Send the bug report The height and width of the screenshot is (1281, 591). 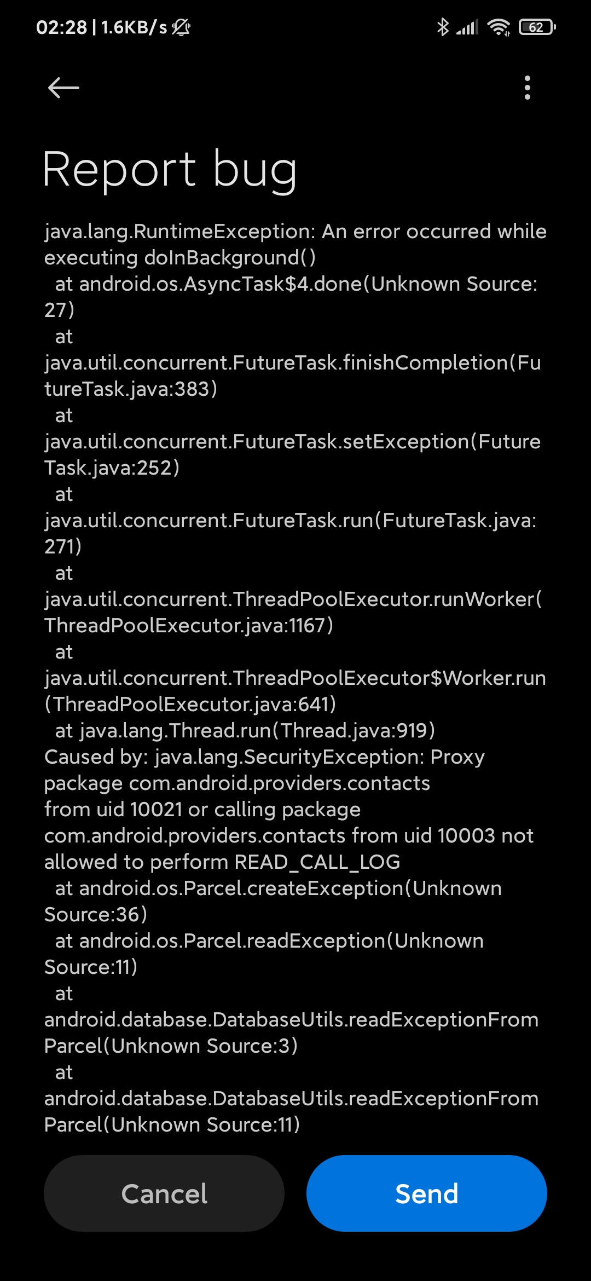(x=427, y=1193)
